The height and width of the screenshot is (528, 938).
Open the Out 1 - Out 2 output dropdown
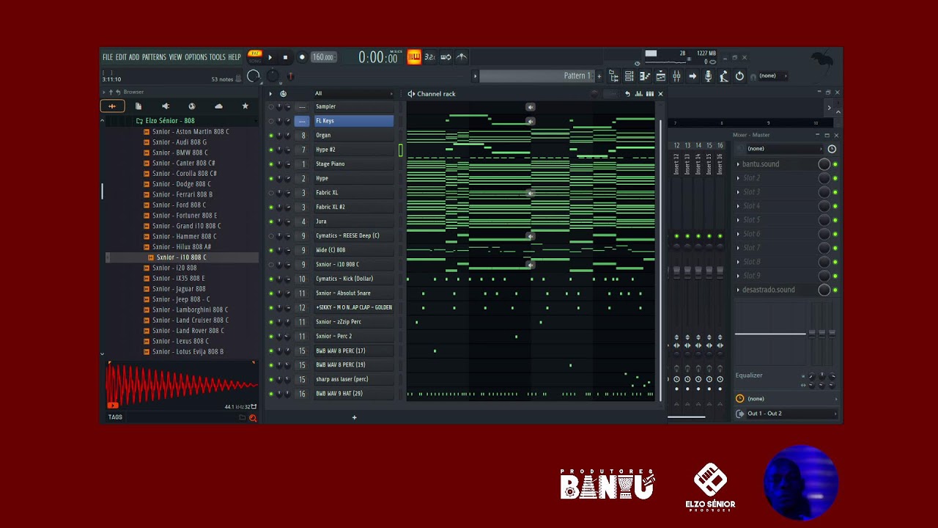tap(791, 414)
